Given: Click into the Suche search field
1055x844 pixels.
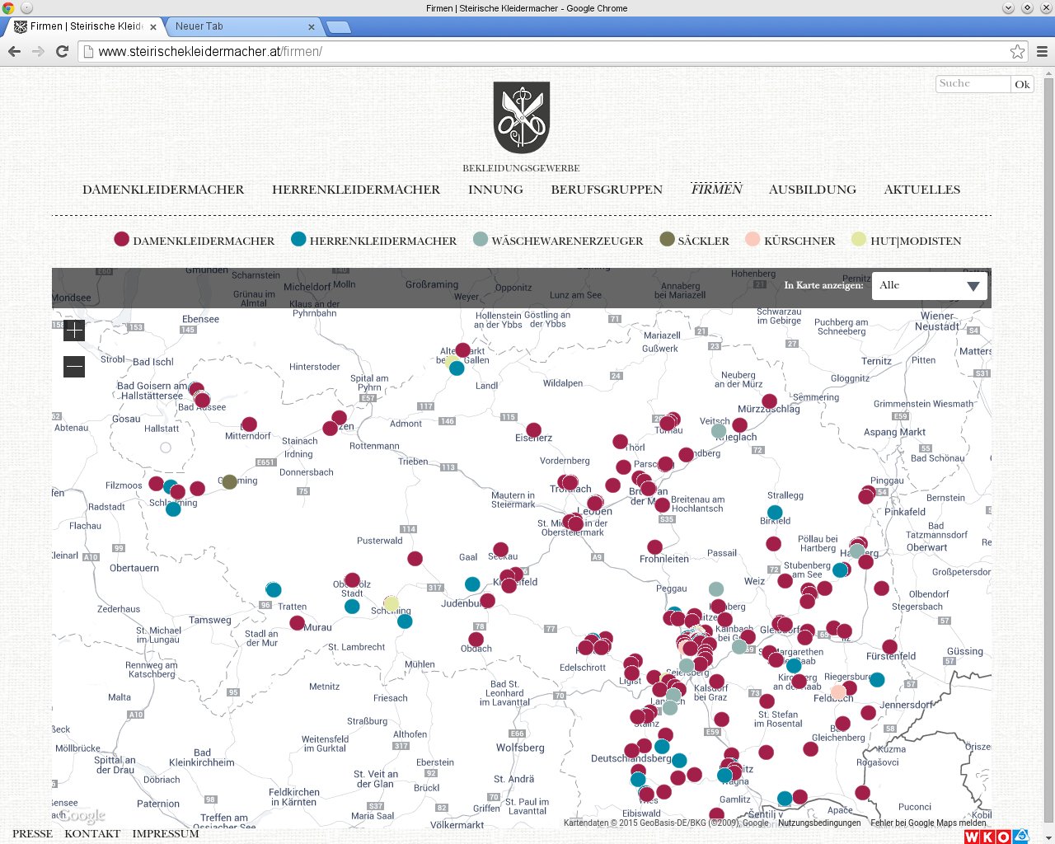Looking at the screenshot, I should pyautogui.click(x=973, y=83).
